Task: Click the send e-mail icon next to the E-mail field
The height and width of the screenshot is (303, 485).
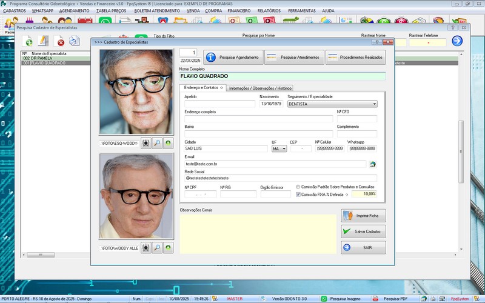Action: coord(373,164)
